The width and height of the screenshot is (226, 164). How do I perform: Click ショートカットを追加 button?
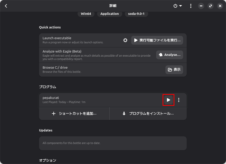click(74, 114)
